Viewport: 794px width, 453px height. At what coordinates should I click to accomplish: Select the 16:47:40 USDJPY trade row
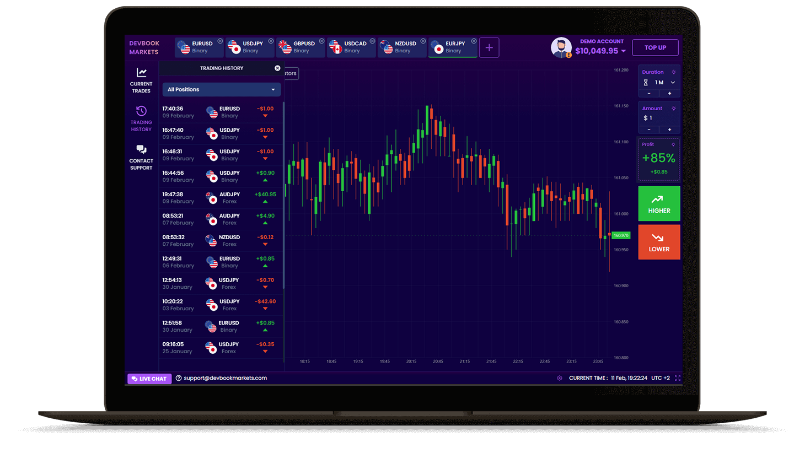[x=221, y=133]
